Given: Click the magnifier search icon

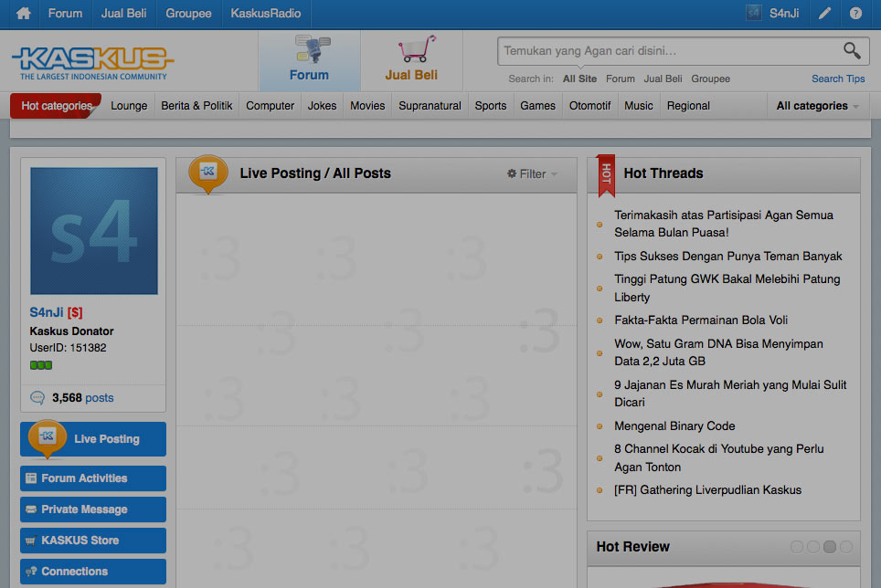Looking at the screenshot, I should coord(852,50).
